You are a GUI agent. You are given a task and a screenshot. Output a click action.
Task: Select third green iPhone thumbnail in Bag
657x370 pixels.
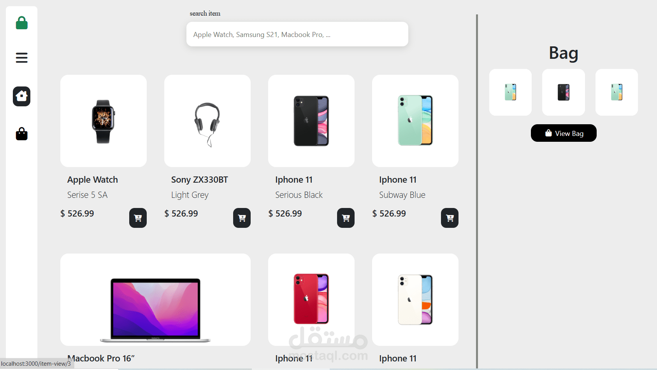617,92
